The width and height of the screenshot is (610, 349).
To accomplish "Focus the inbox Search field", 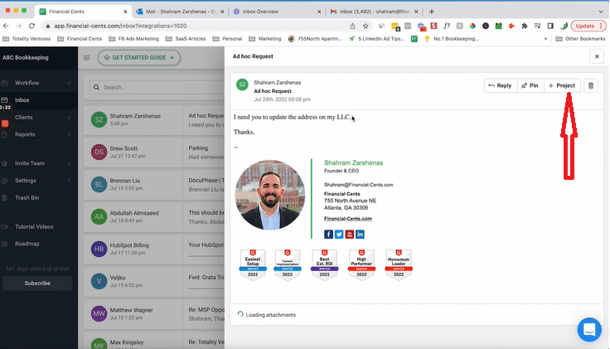I will point(157,87).
